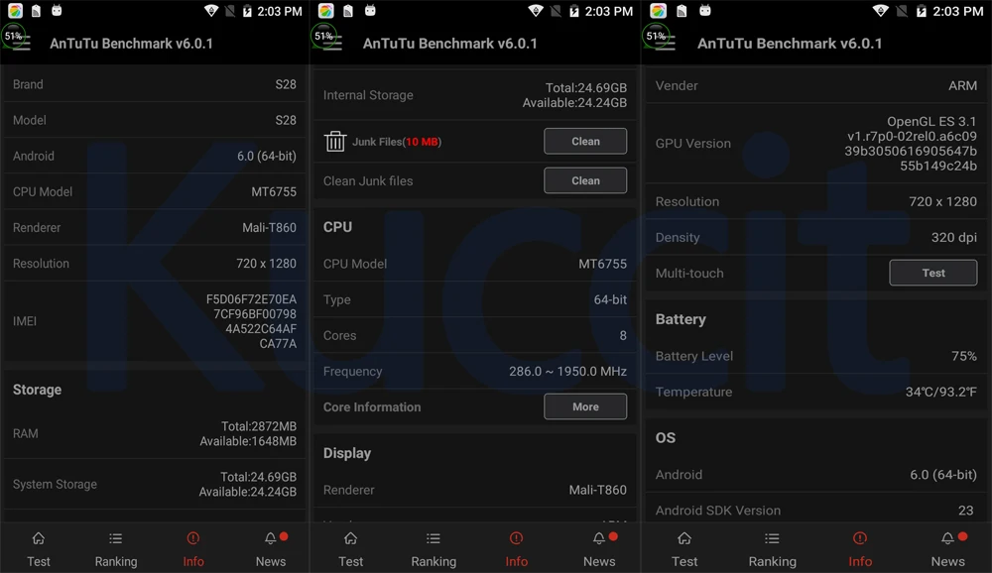The width and height of the screenshot is (992, 573).
Task: Switch to Info tab in middle screen
Action: 516,548
